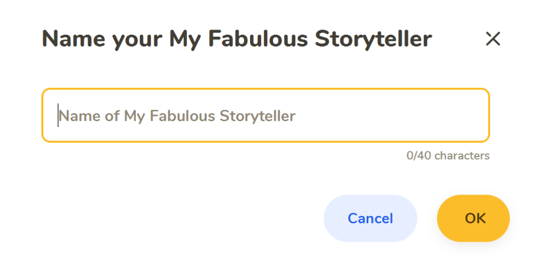
Task: Focus the Name of My Fabulous Storyteller field
Action: tap(266, 115)
